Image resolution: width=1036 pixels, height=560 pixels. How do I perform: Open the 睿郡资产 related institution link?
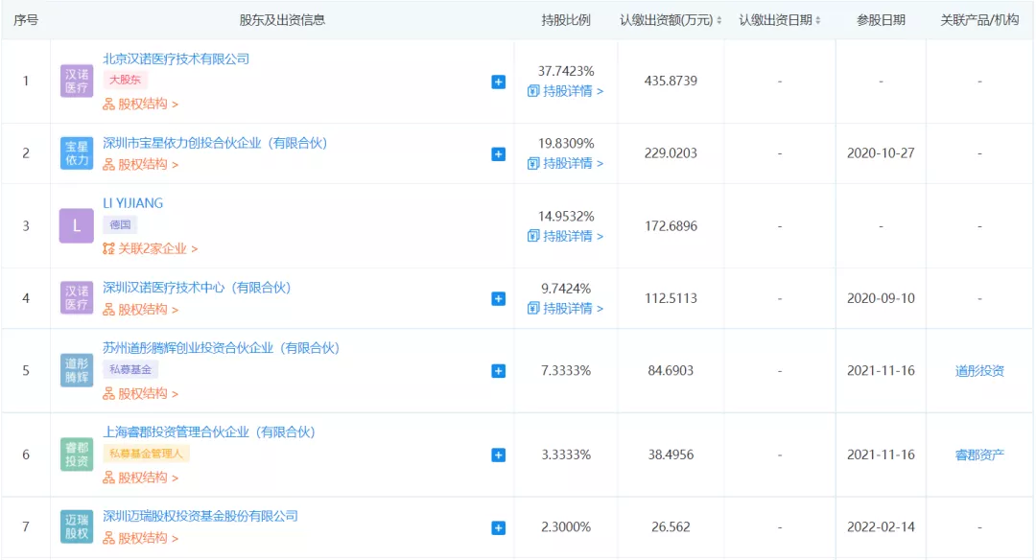(x=979, y=455)
